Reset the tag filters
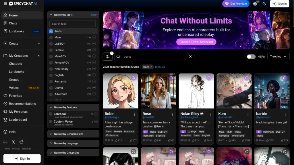Screen dimensions: 294x165 tap(94, 15)
